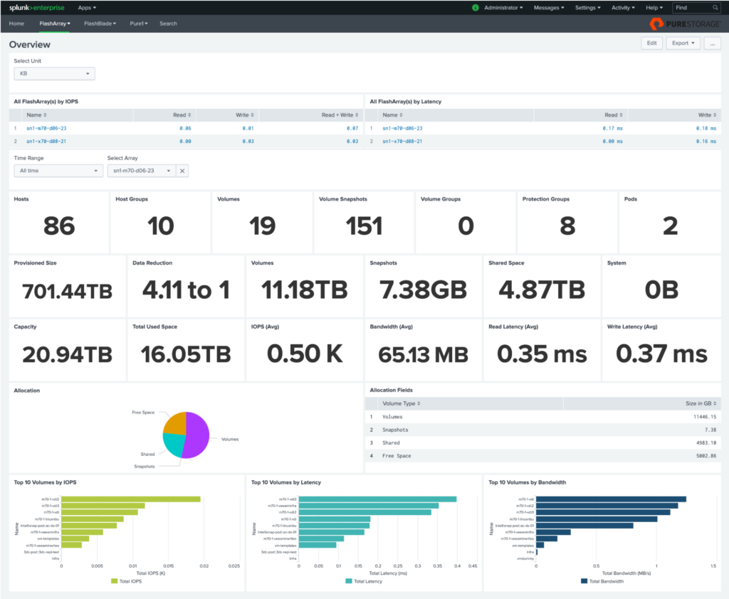Image resolution: width=729 pixels, height=599 pixels.
Task: Sort Latency table by Write column
Action: 707,115
